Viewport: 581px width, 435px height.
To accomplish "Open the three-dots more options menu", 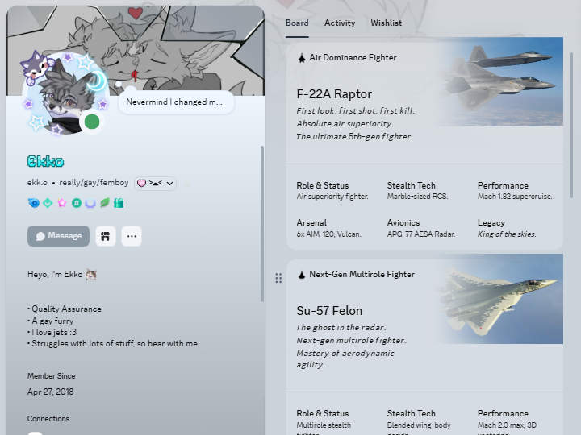I will click(x=132, y=236).
